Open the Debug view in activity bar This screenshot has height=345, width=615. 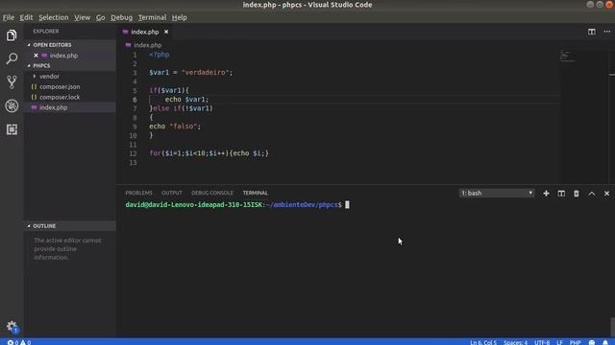12,105
